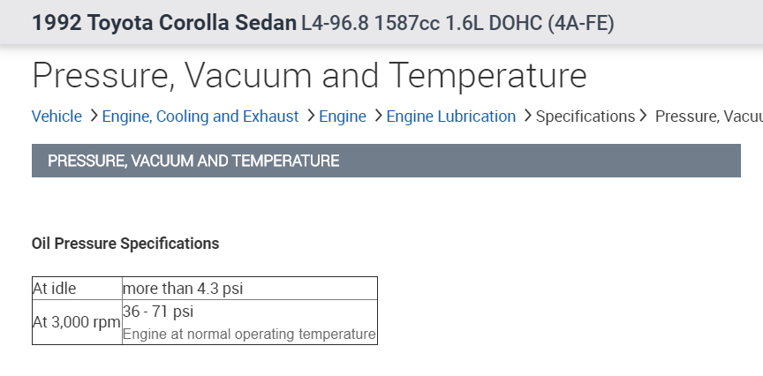Click chevron right after the Vehicle breadcrumb
The height and width of the screenshot is (376, 763).
pos(94,117)
